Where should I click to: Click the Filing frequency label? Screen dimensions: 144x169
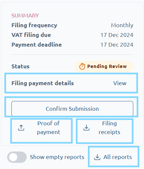click(x=34, y=25)
